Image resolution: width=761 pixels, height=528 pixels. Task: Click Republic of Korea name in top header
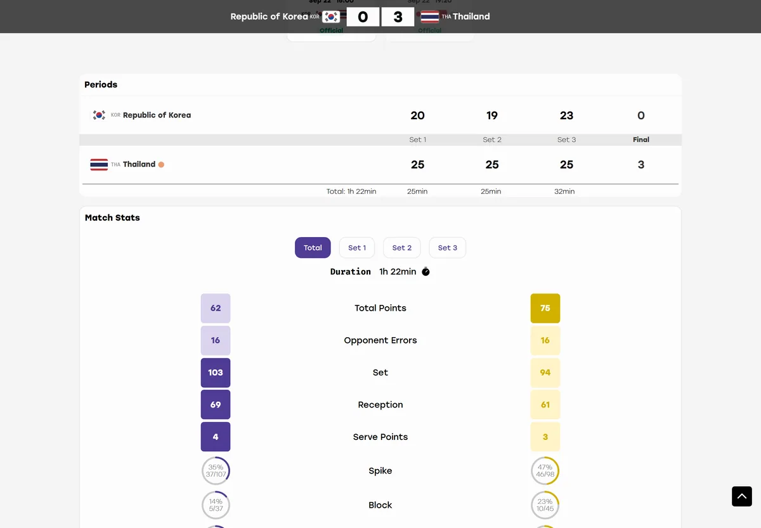point(269,16)
